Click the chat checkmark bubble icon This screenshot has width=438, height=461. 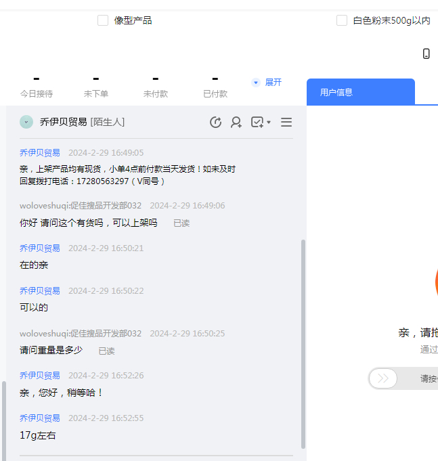[257, 122]
